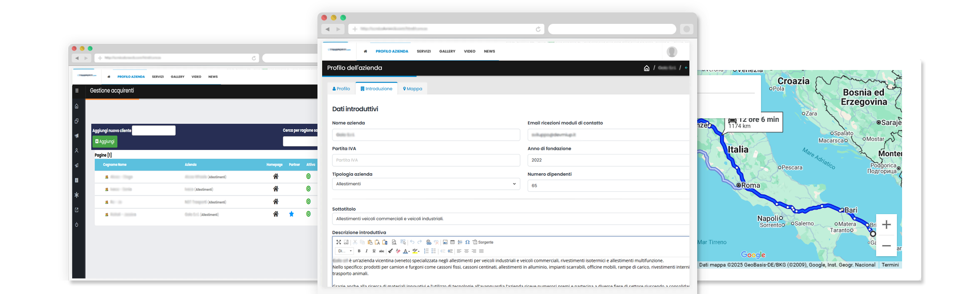Click the megaphone icon in the sidebar

pos(77,136)
